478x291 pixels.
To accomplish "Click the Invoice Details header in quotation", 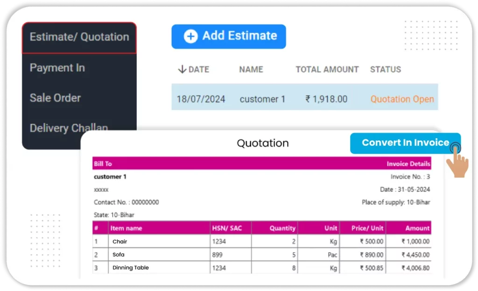I will tap(408, 164).
